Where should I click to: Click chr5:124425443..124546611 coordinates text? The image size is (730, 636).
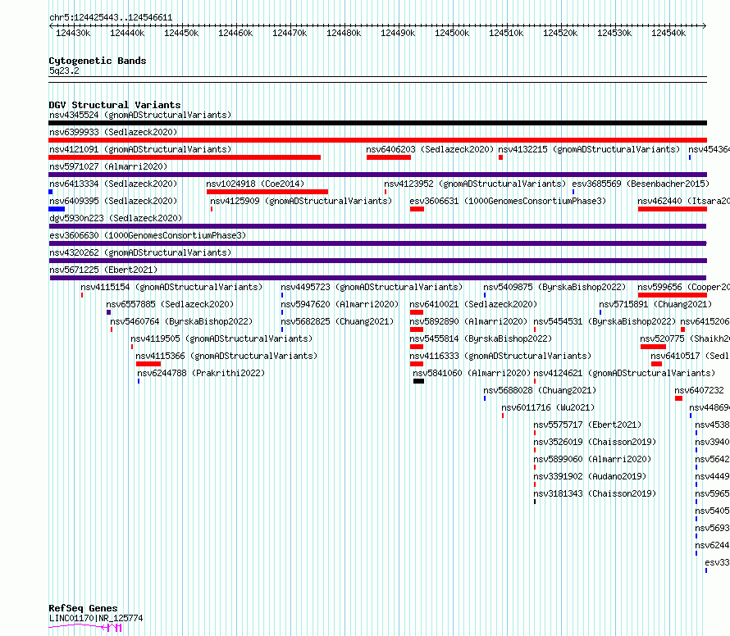click(x=111, y=18)
